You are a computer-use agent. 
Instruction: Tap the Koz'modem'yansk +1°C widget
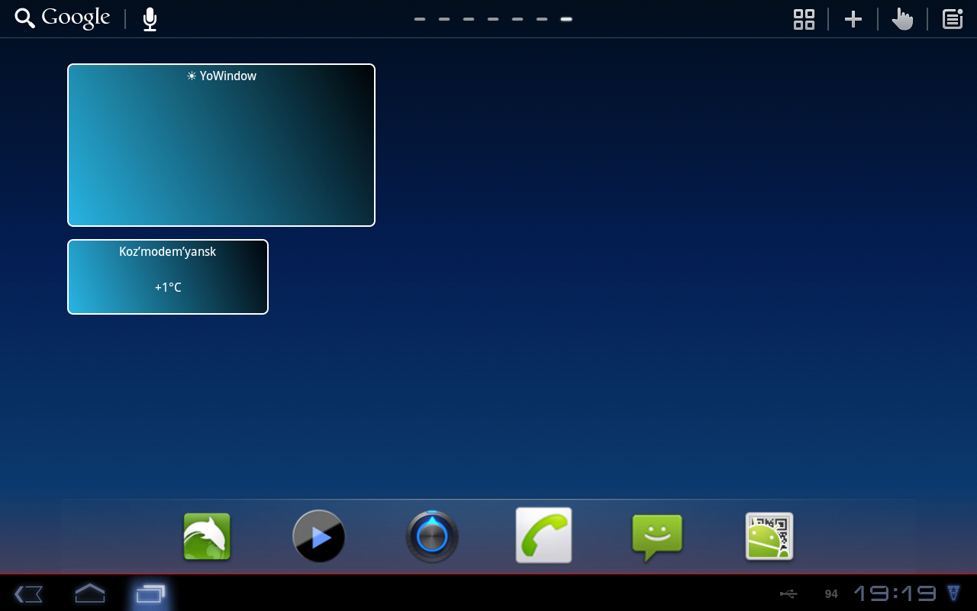(x=168, y=276)
